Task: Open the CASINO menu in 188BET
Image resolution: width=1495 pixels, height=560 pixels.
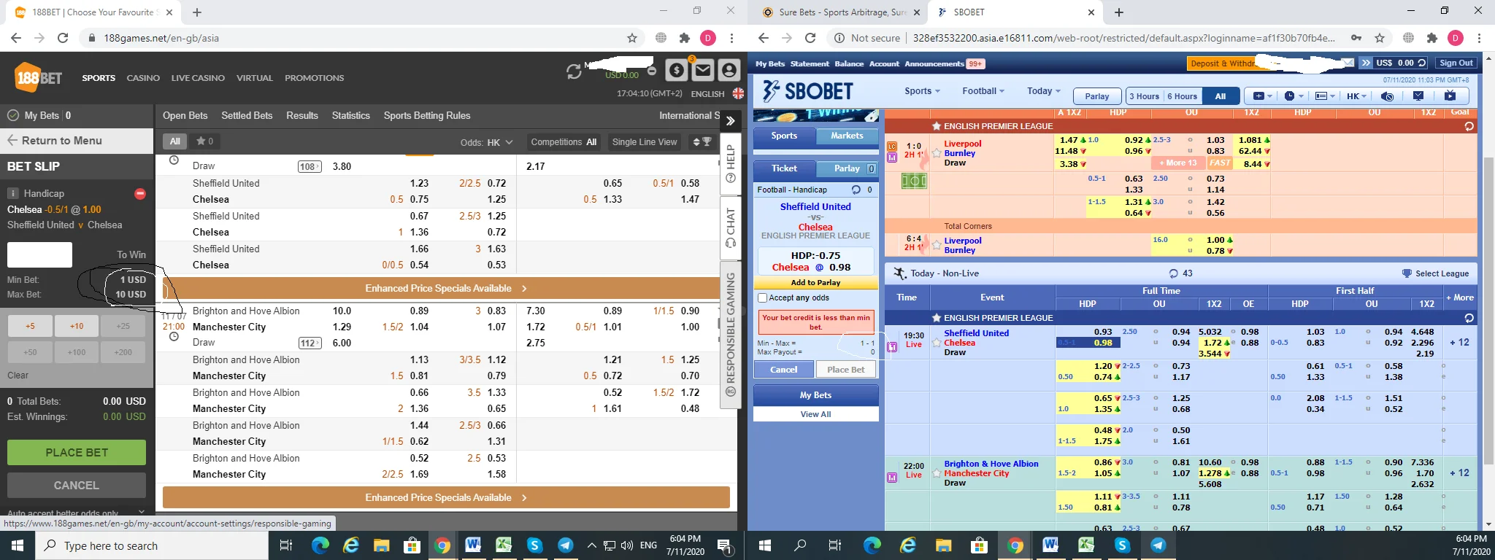Action: tap(143, 78)
